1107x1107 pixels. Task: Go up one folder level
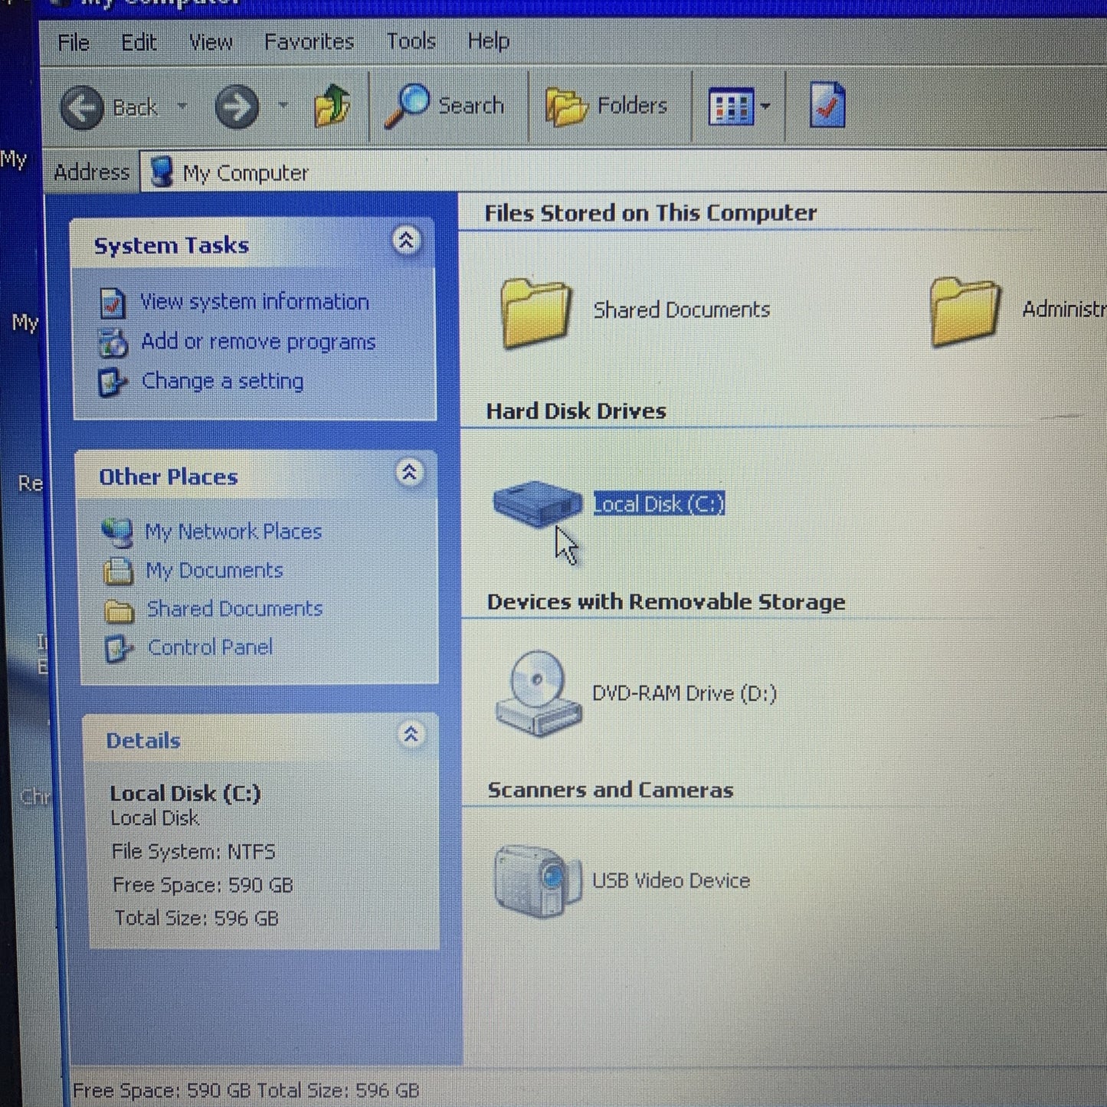click(332, 106)
